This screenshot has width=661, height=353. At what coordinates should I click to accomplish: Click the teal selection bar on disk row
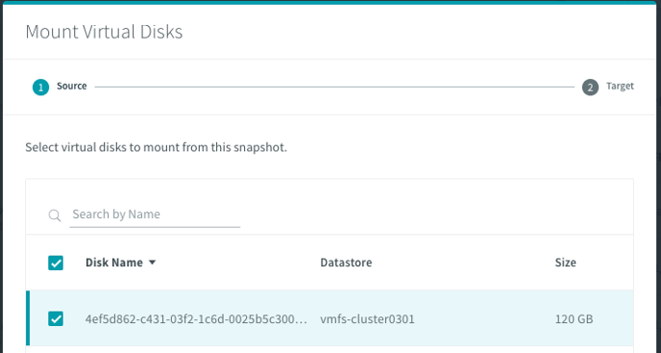click(28, 318)
